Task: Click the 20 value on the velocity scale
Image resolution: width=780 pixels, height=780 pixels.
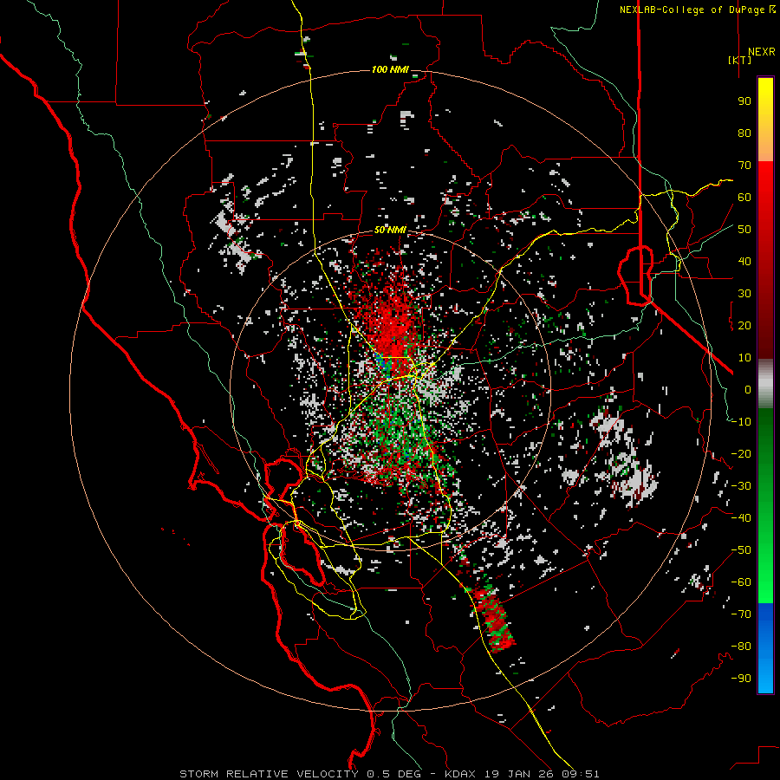Action: [744, 326]
